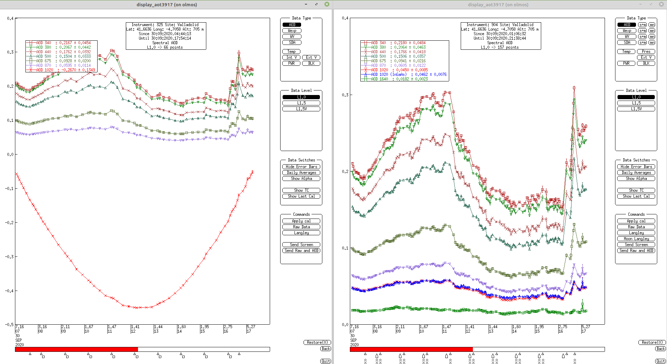The image size is (667, 364).
Task: Show PWR data in left window
Action: click(x=291, y=63)
